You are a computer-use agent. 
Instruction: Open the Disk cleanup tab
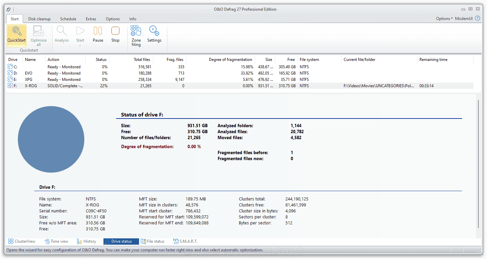coord(39,19)
